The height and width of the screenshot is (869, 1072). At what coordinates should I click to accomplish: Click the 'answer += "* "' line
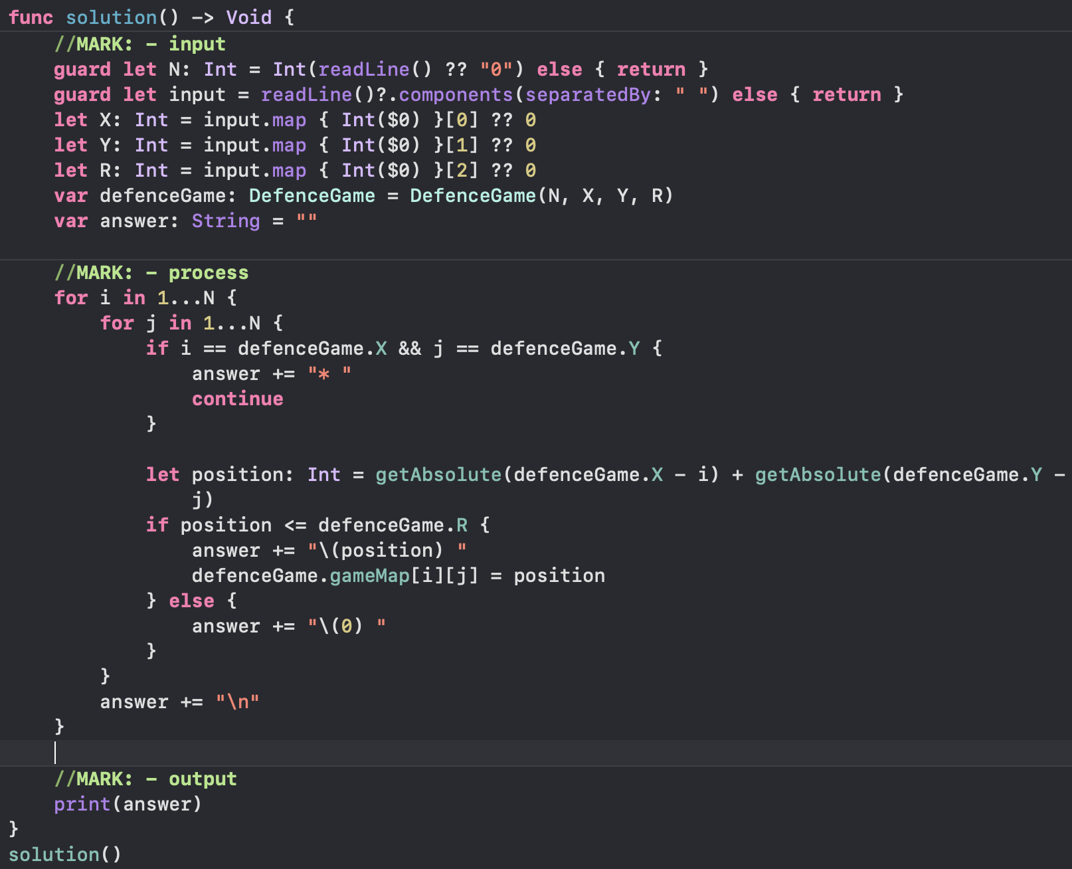[x=272, y=373]
